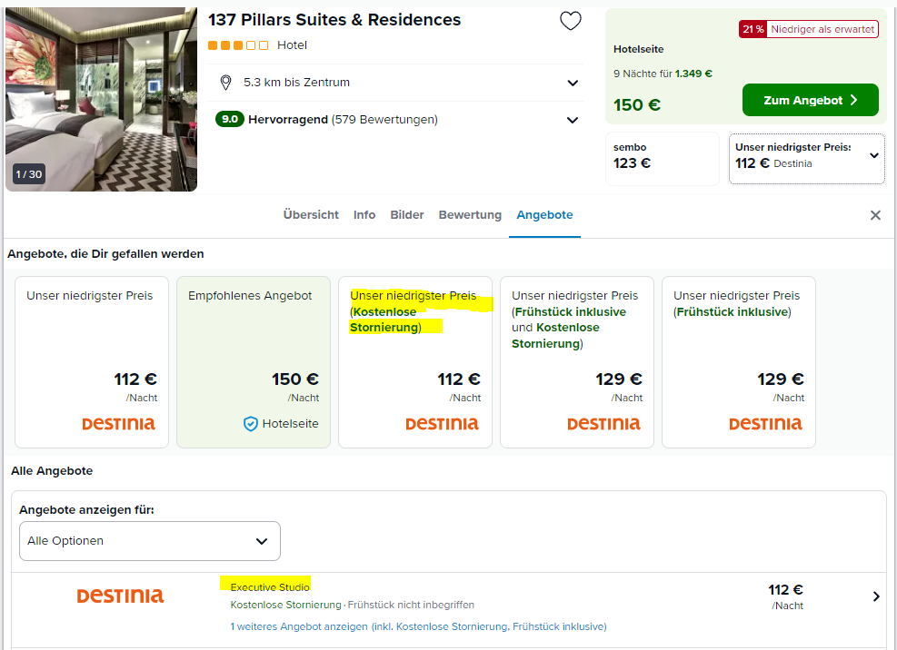Click the Destinia logo in all offers
The image size is (897, 650).
click(x=120, y=596)
